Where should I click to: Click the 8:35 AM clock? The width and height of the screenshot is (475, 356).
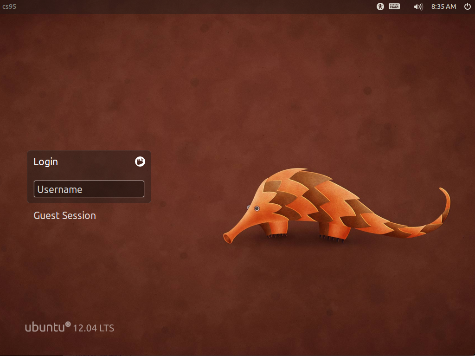click(x=443, y=6)
